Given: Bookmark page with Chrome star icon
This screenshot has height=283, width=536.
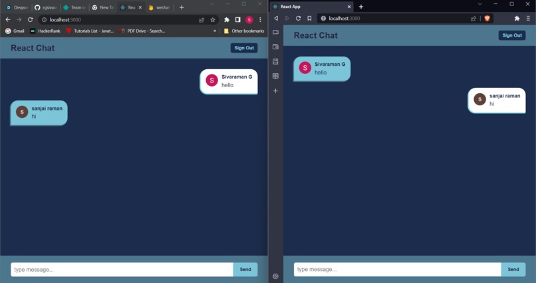Looking at the screenshot, I should click(213, 20).
